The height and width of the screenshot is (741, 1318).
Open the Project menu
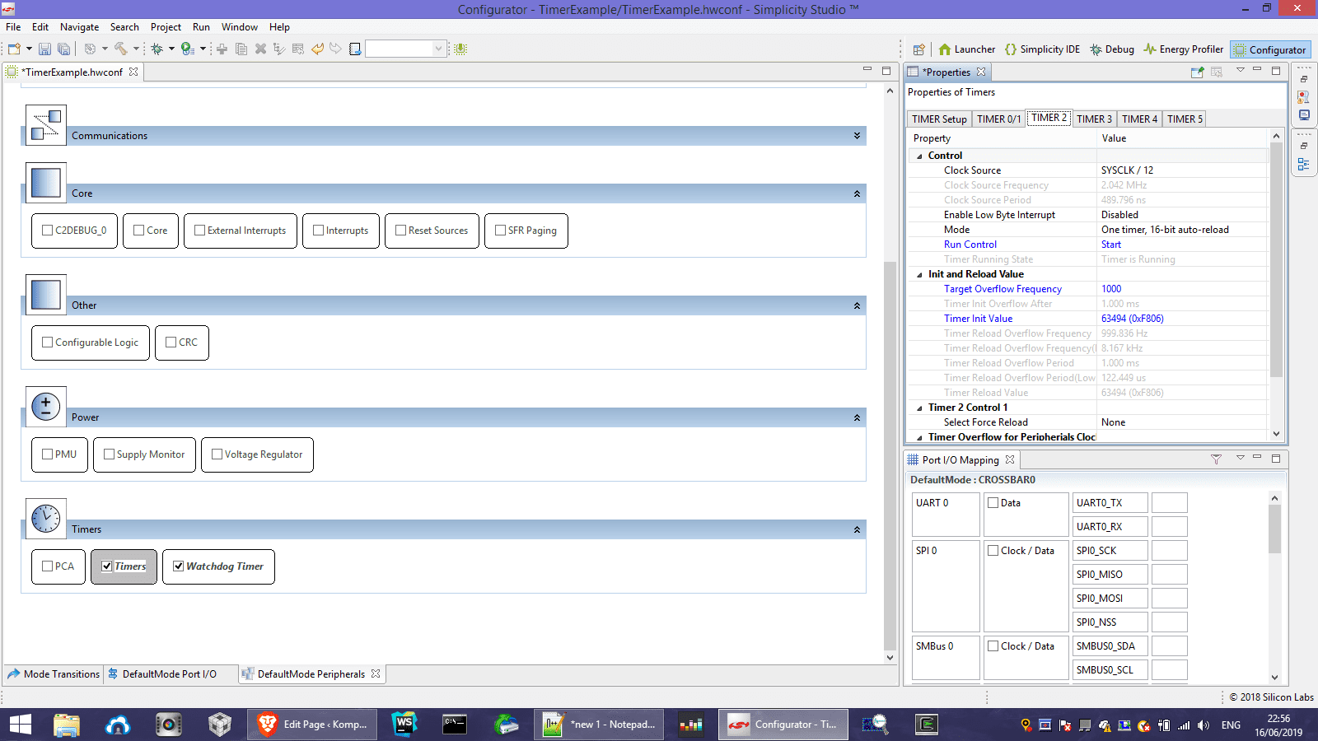(166, 27)
